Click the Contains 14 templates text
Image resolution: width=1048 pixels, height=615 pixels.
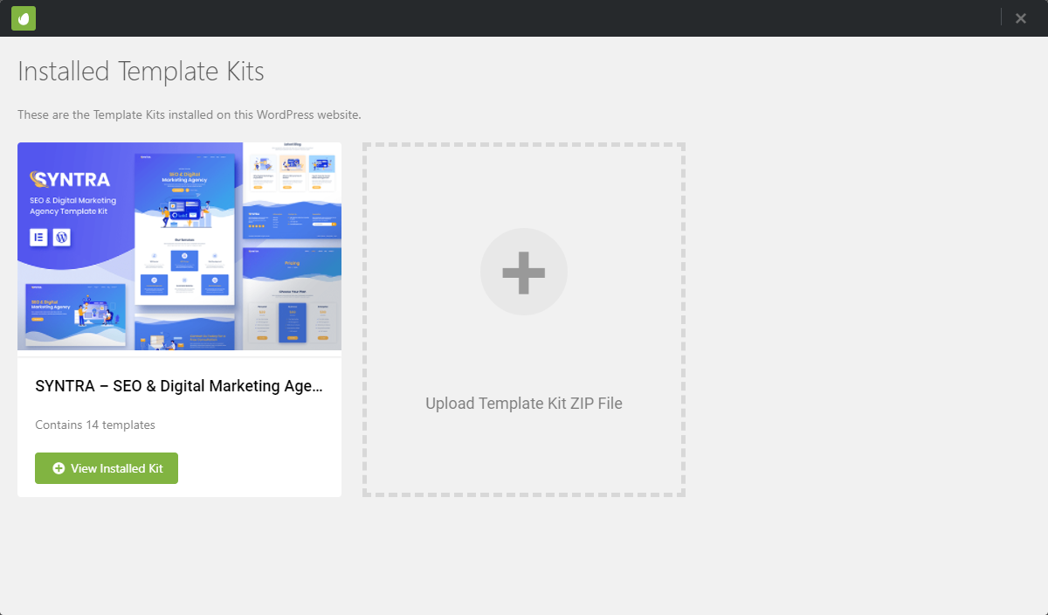95,425
